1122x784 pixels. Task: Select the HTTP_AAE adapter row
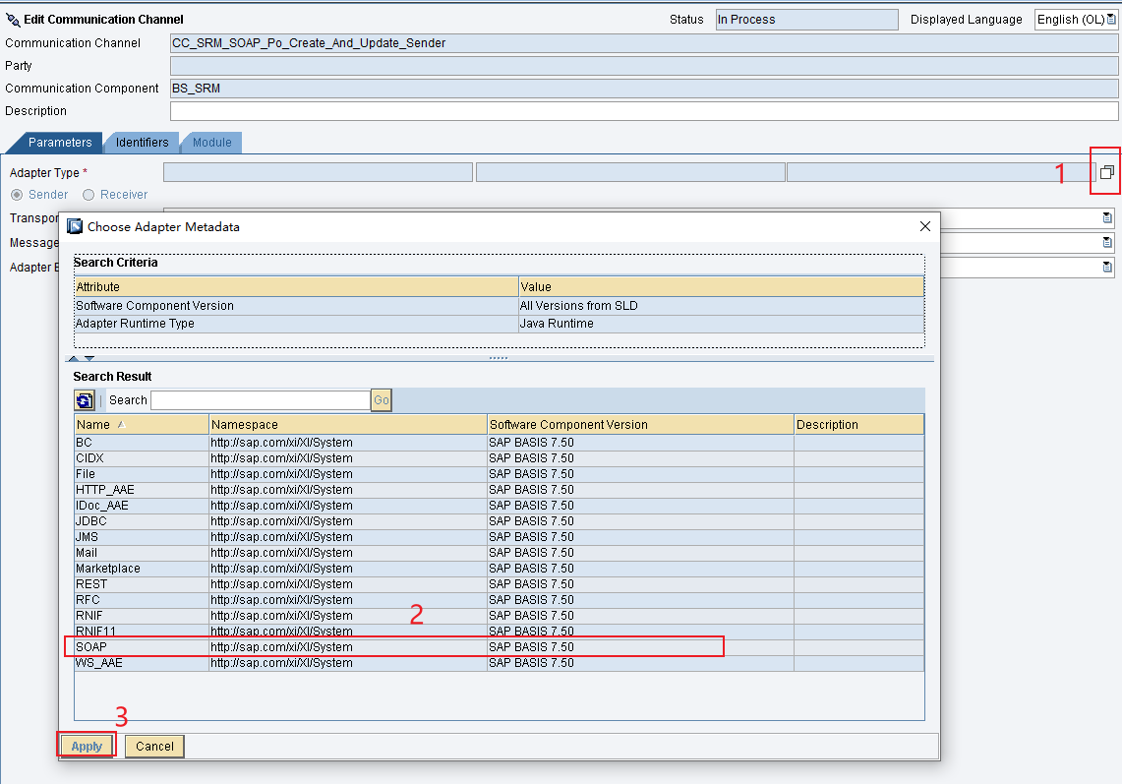[x=499, y=490]
